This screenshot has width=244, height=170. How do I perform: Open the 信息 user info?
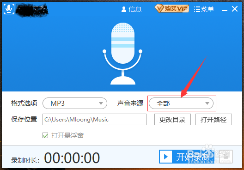(131, 9)
